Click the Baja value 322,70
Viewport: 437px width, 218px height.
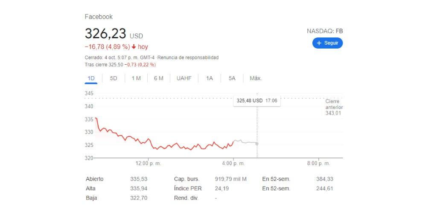pos(139,198)
